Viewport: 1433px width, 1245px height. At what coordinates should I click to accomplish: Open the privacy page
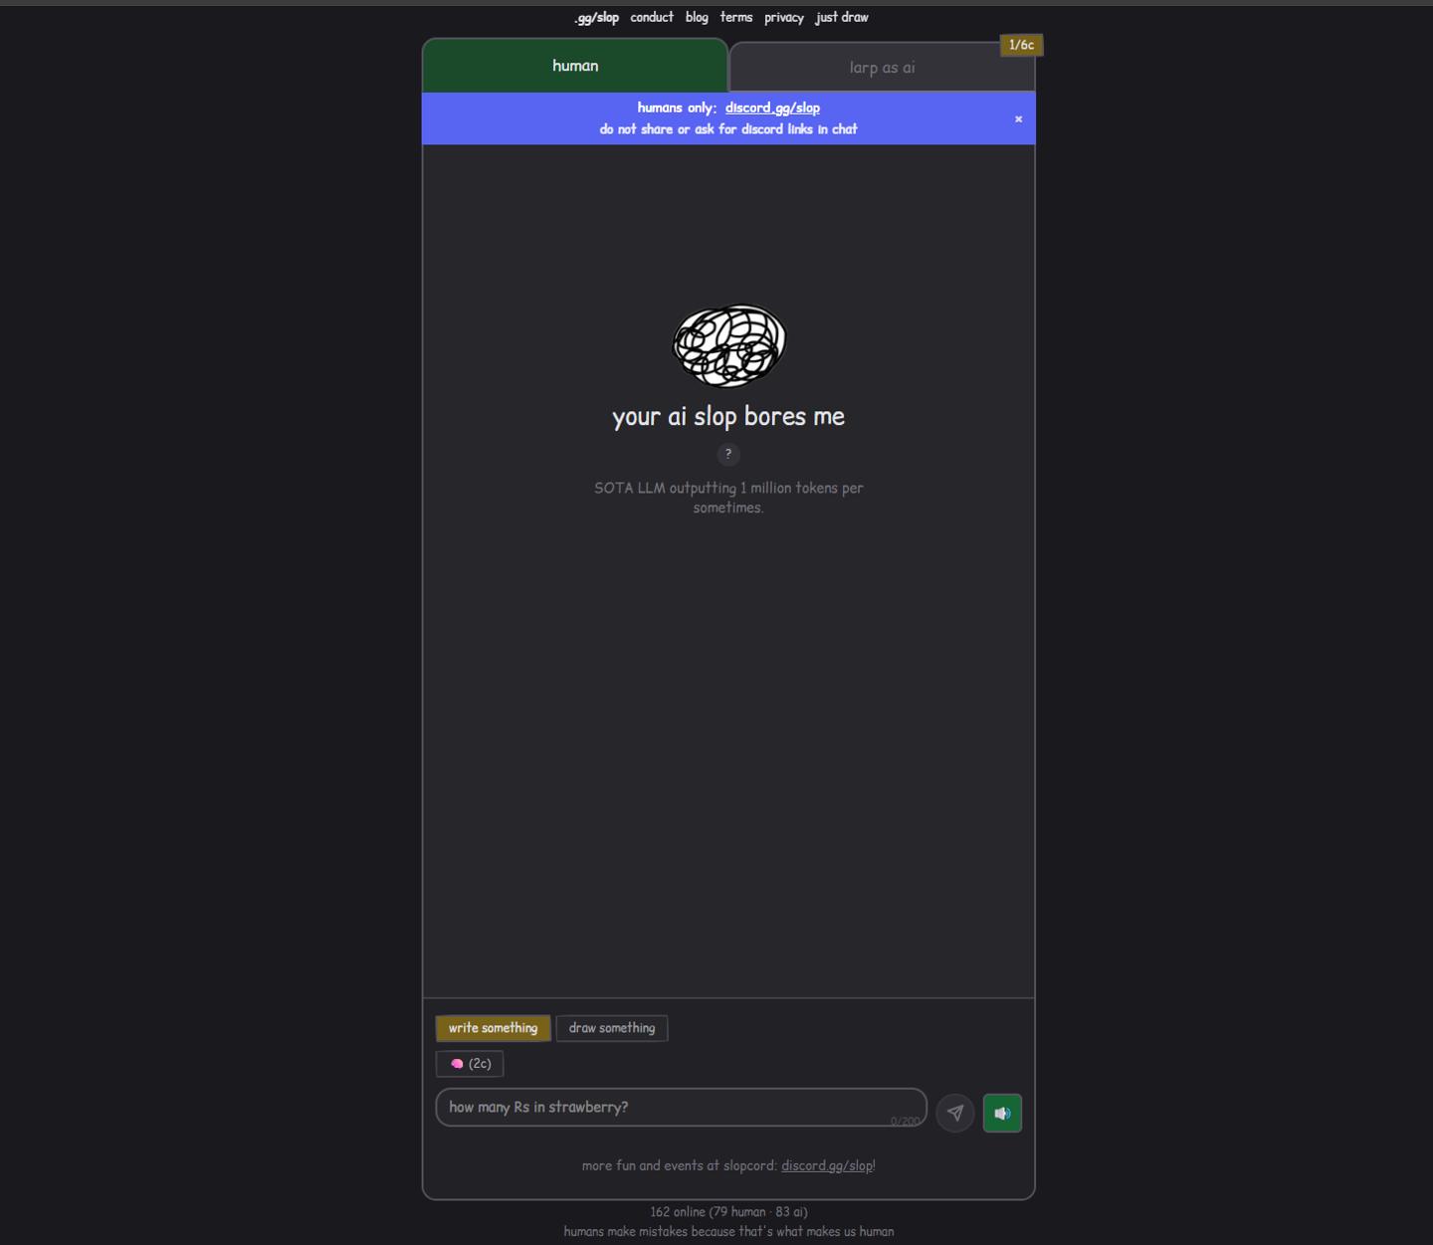(784, 17)
